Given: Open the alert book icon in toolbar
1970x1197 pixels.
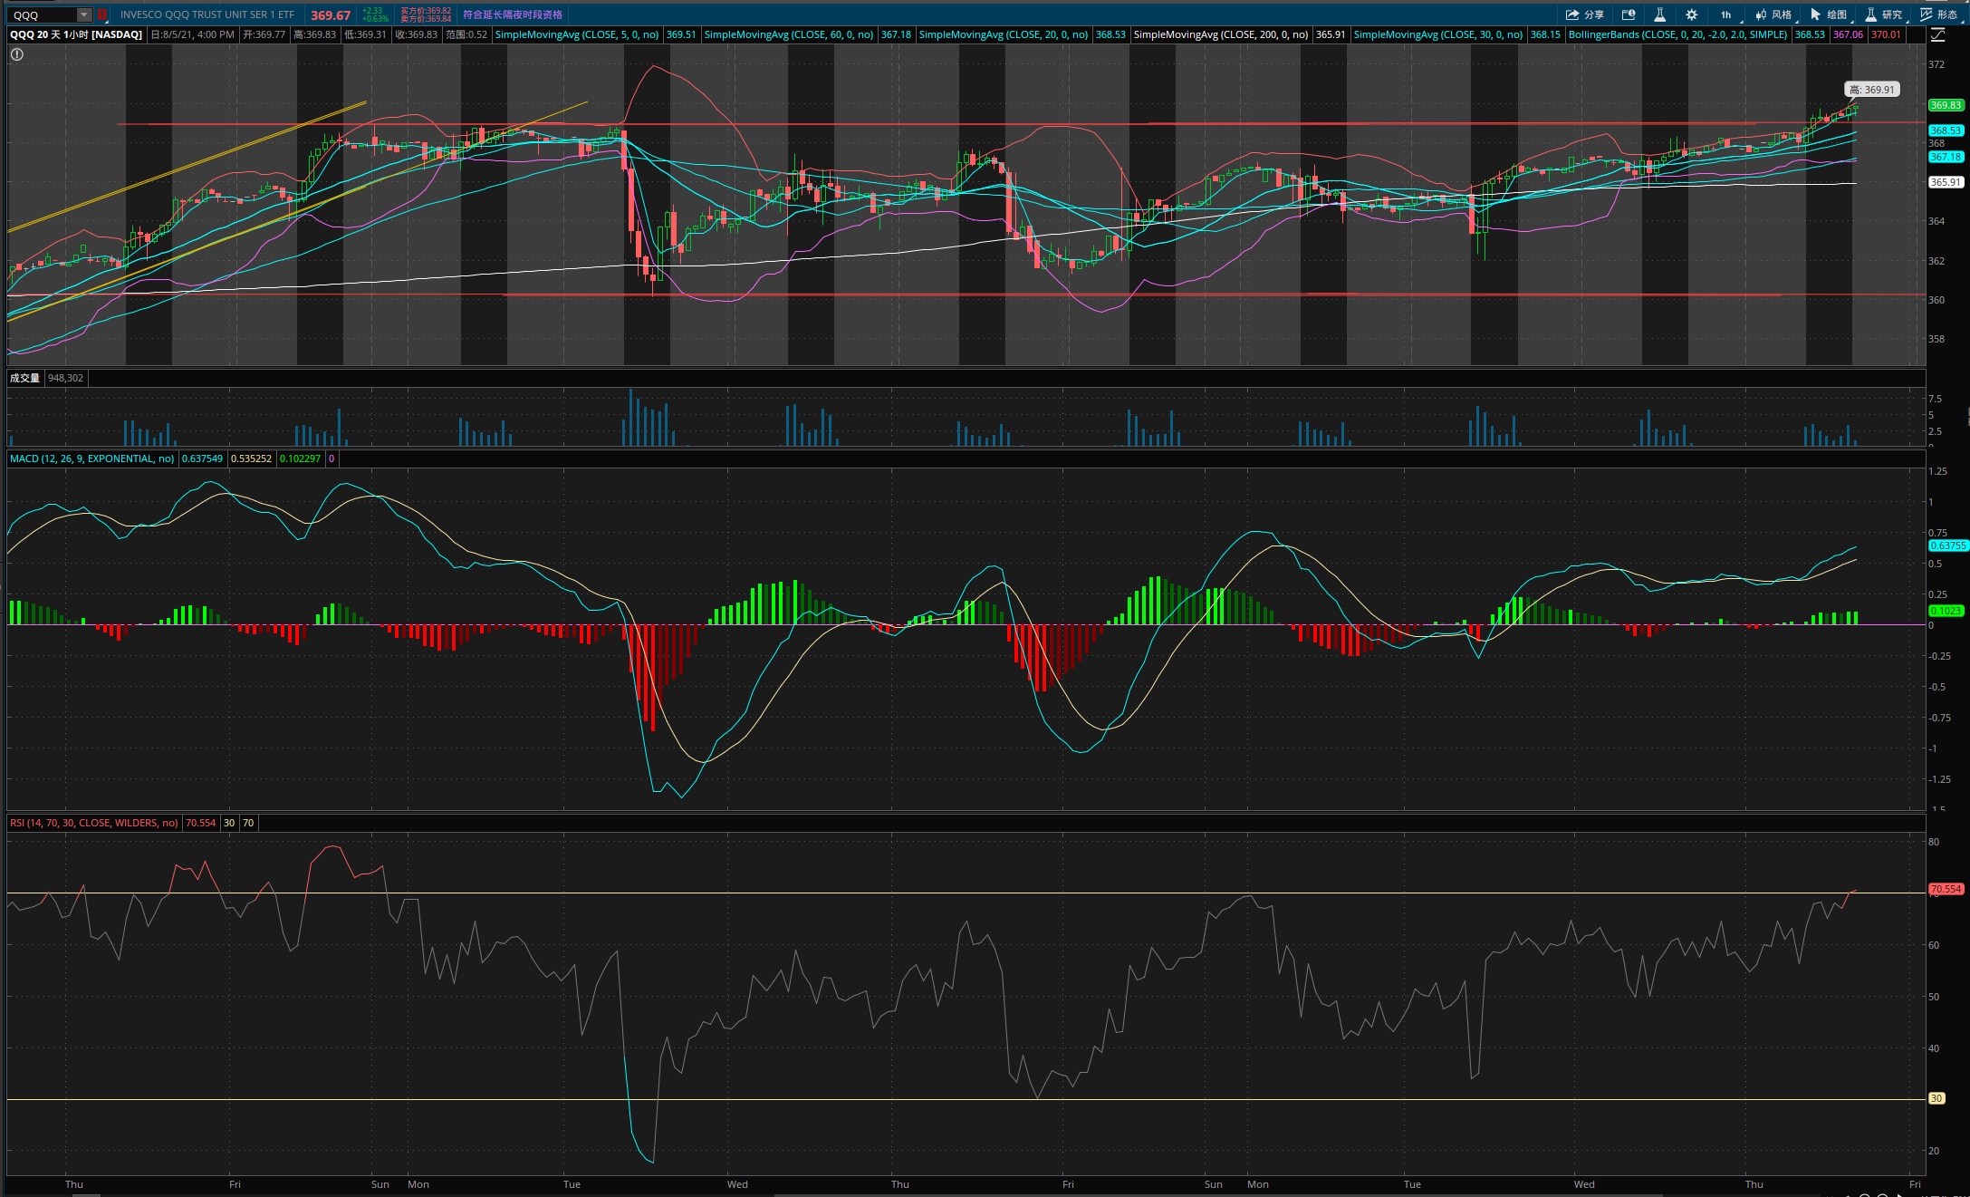Looking at the screenshot, I should 1629,14.
